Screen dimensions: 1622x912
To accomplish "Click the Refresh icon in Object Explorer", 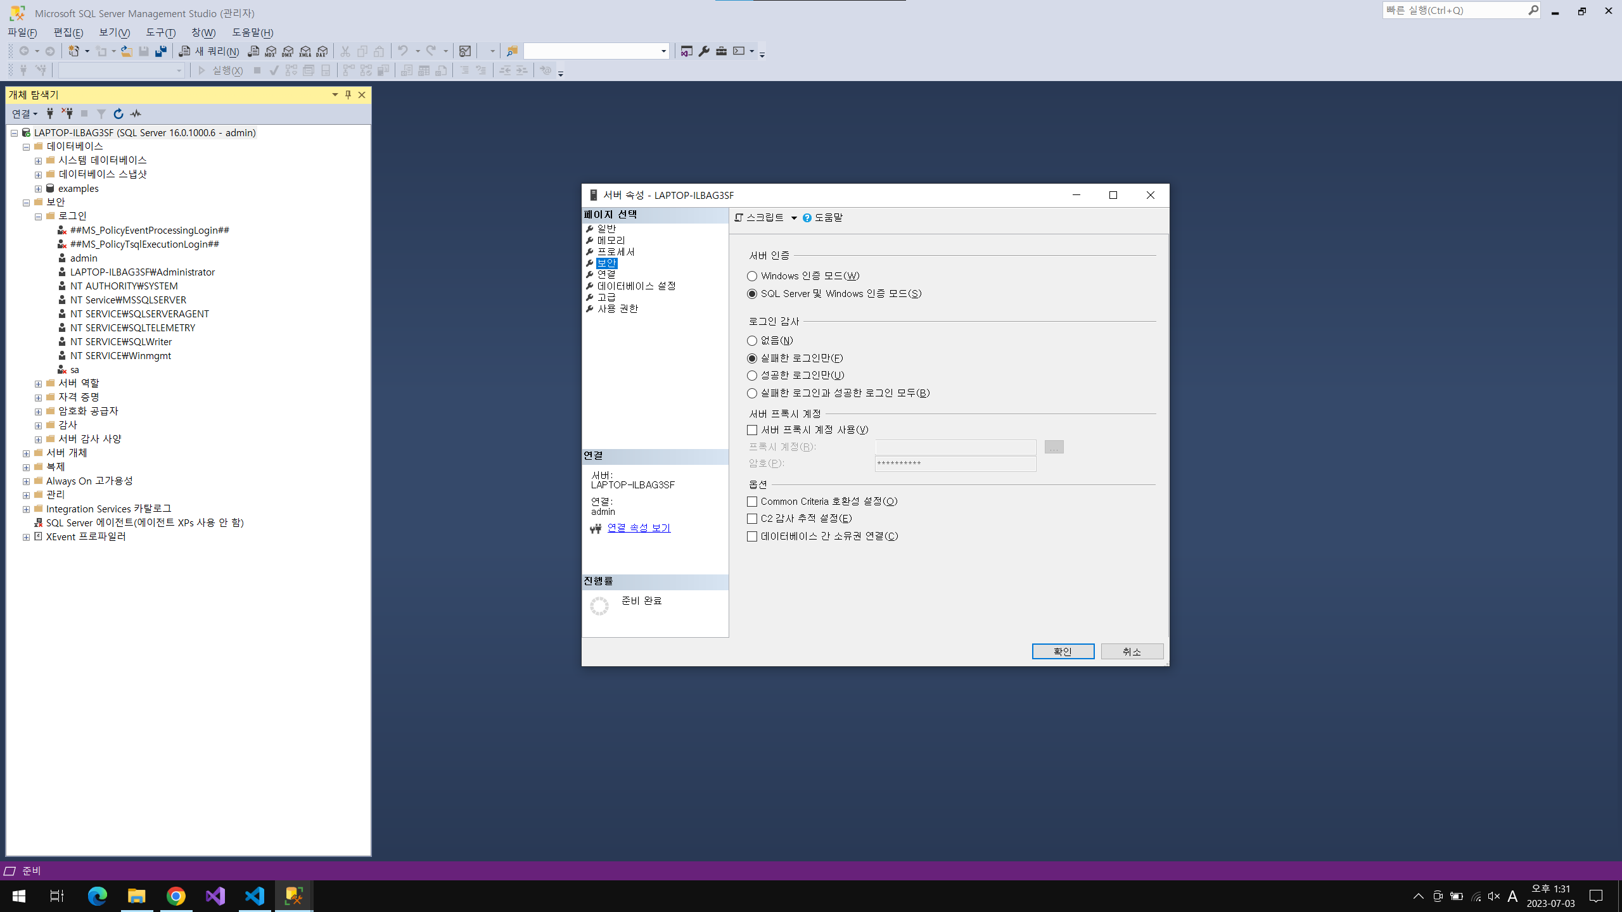I will [x=118, y=113].
